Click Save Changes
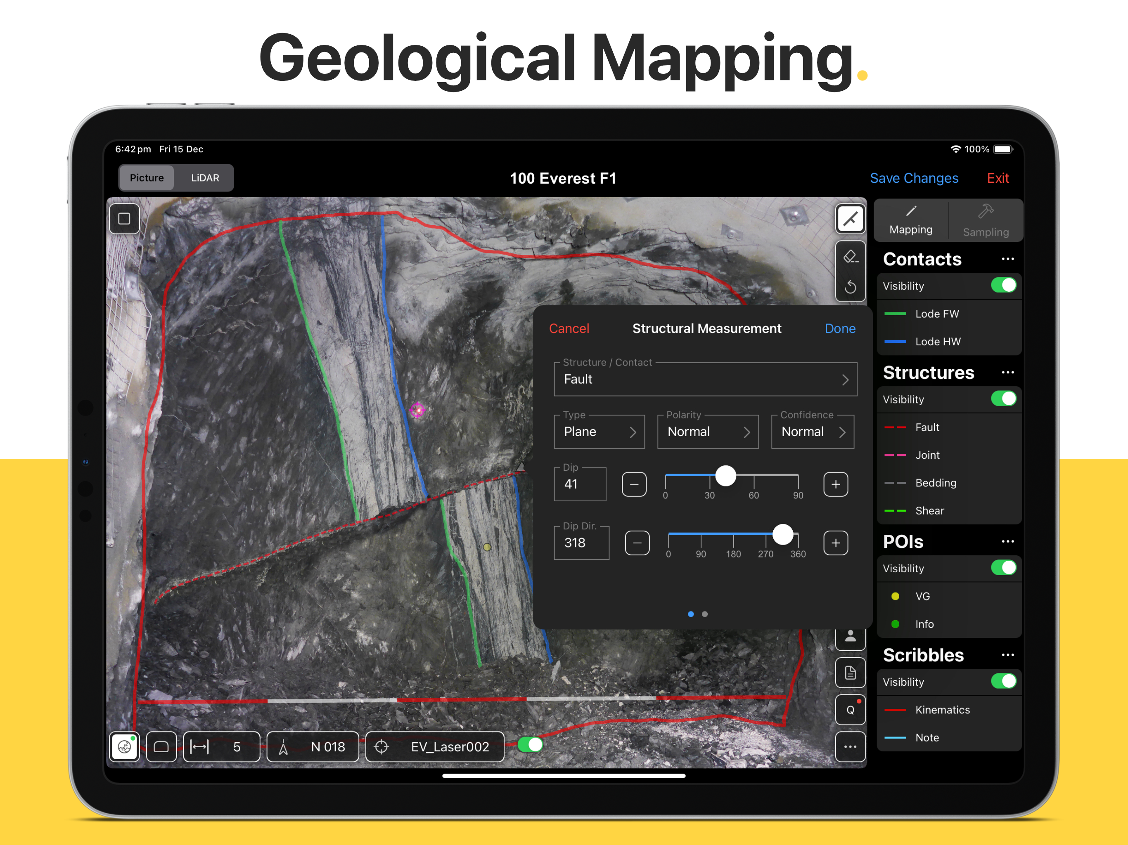The width and height of the screenshot is (1128, 845). (x=914, y=178)
